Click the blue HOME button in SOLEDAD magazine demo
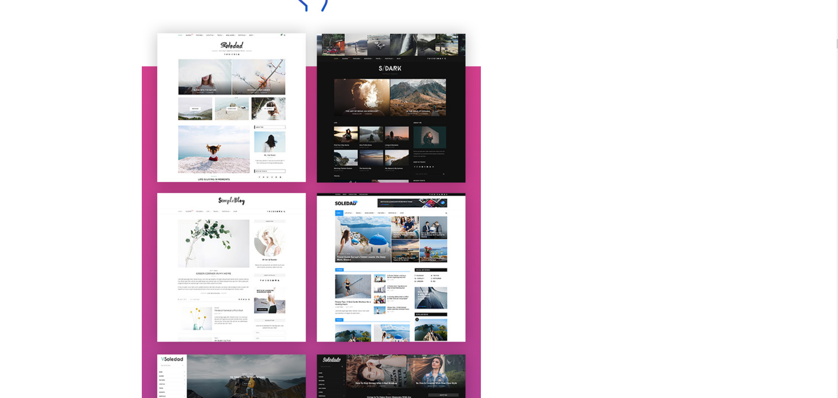Viewport: 838px width, 398px height. 339,213
